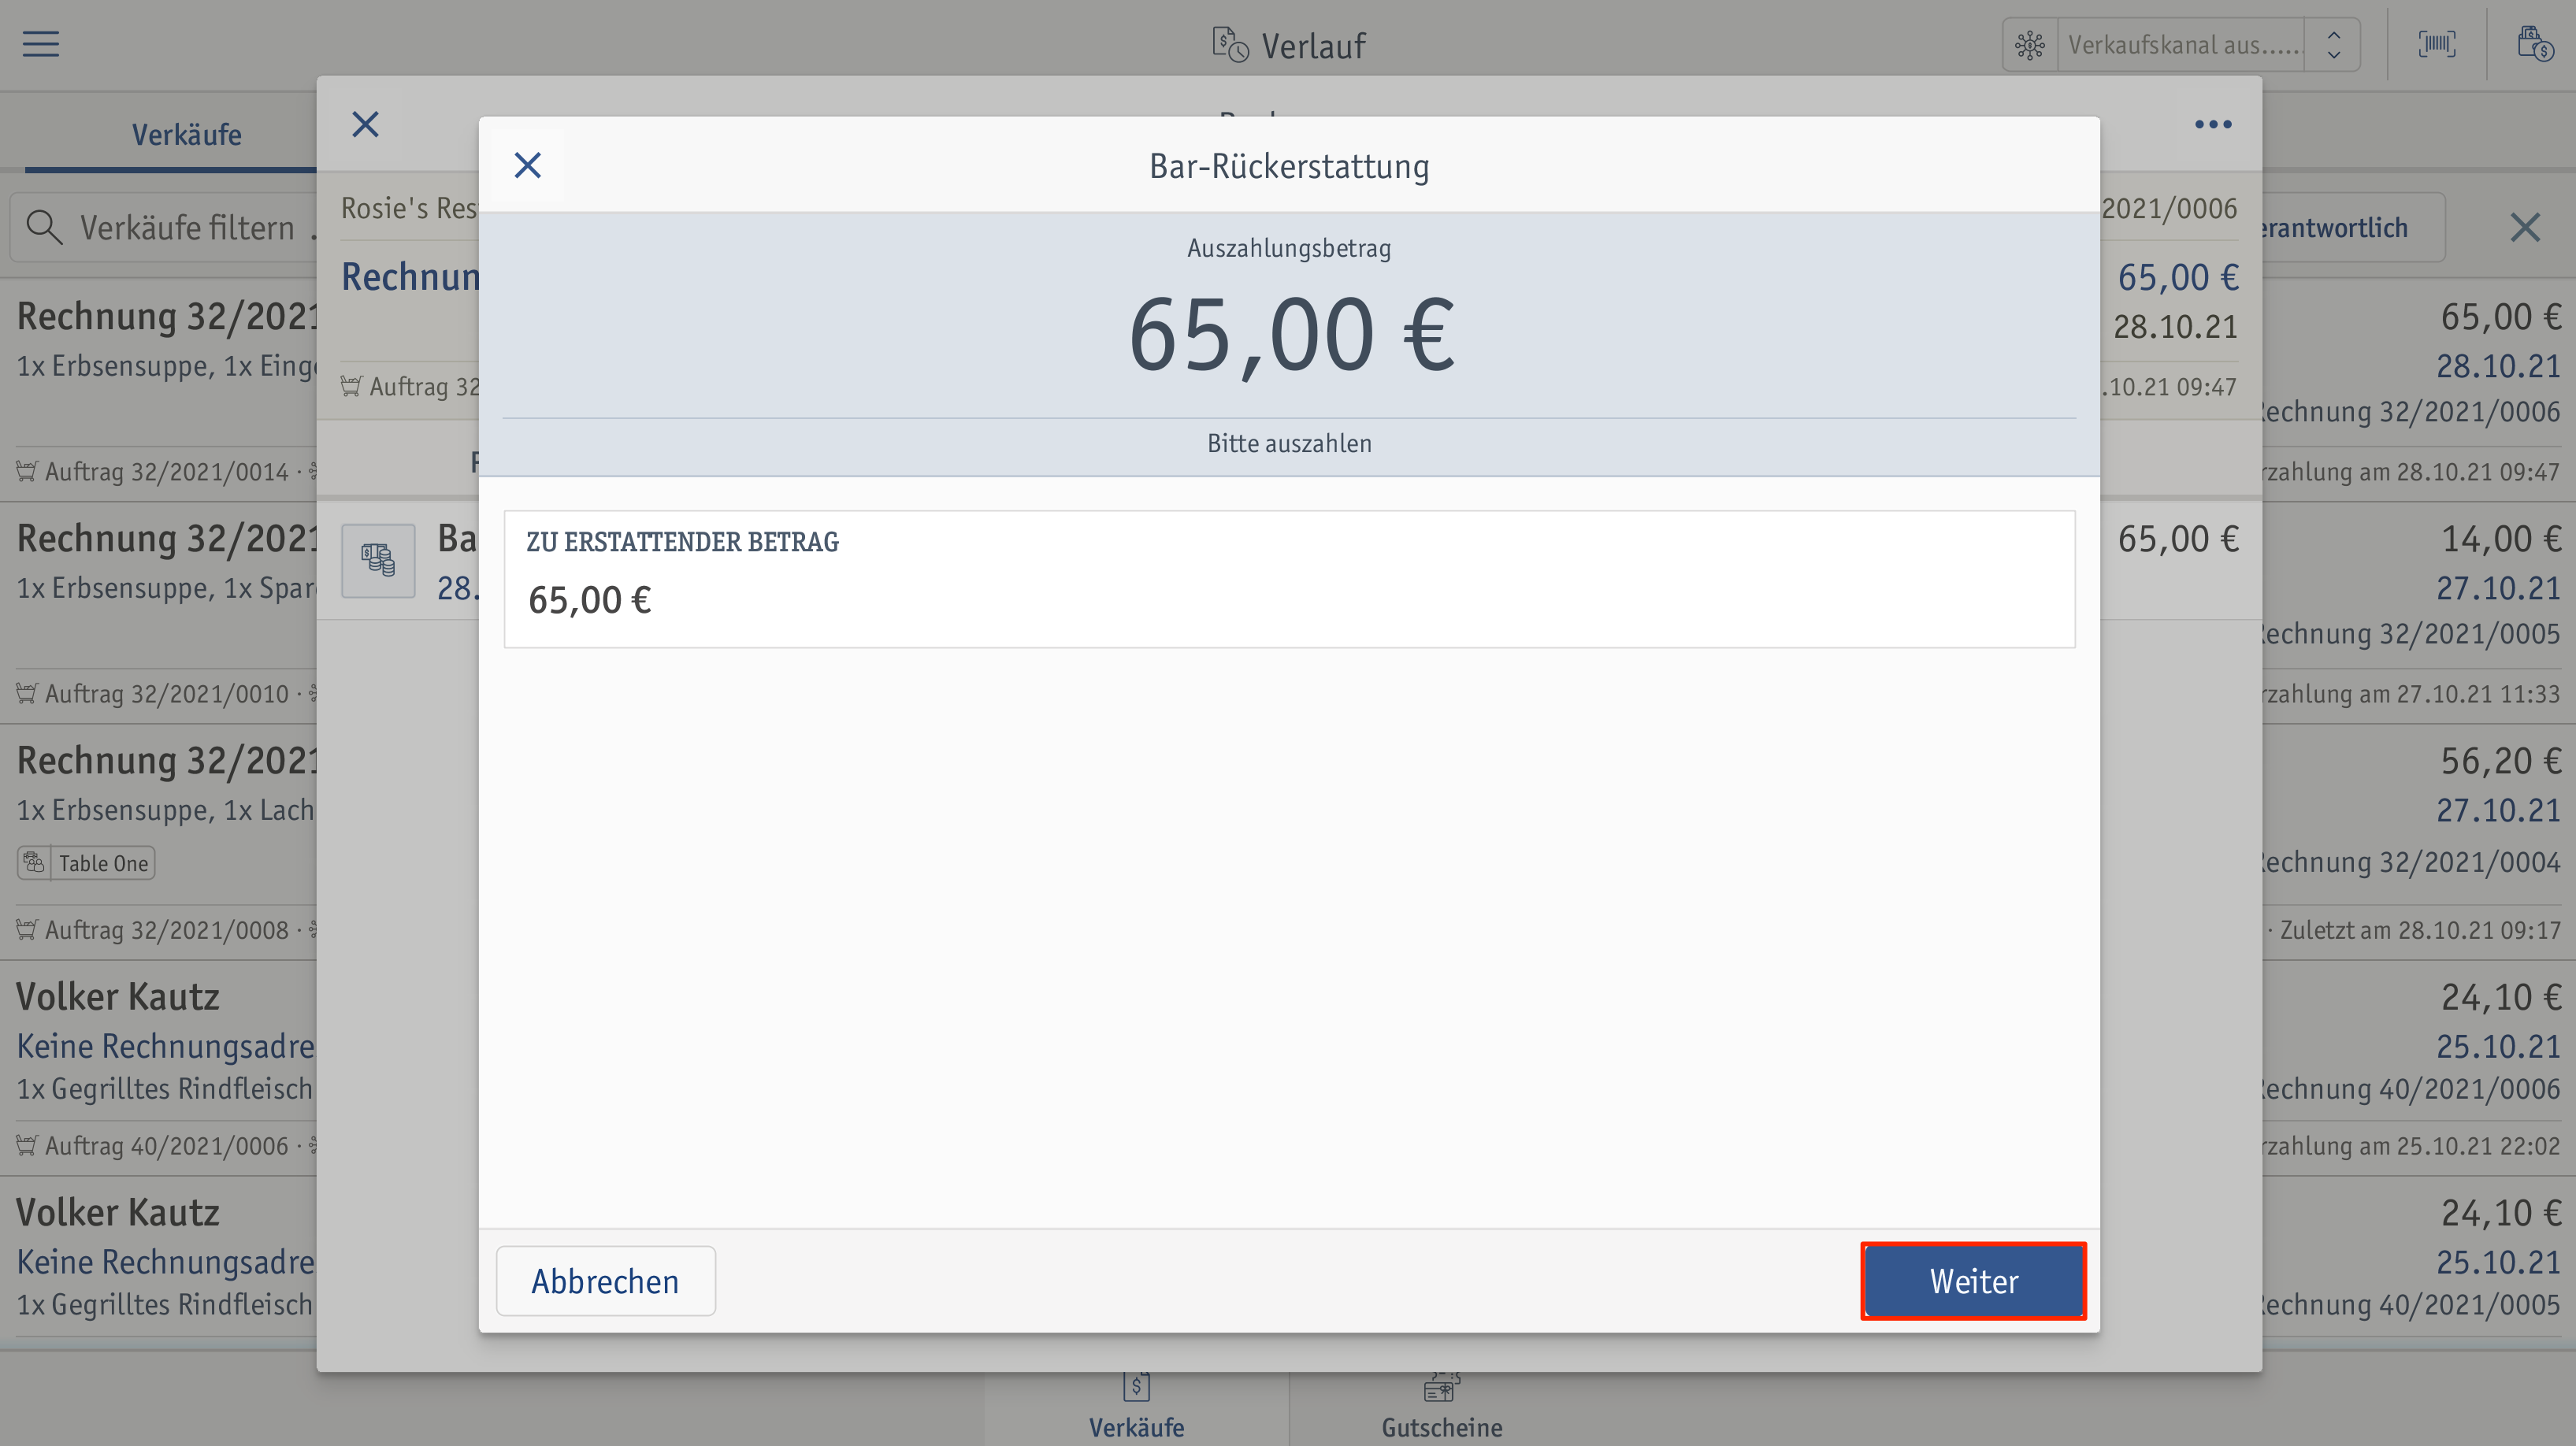Click the Abbrechen button

pos(605,1281)
